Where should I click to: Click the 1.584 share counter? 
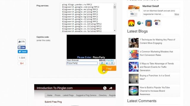pos(22,58)
